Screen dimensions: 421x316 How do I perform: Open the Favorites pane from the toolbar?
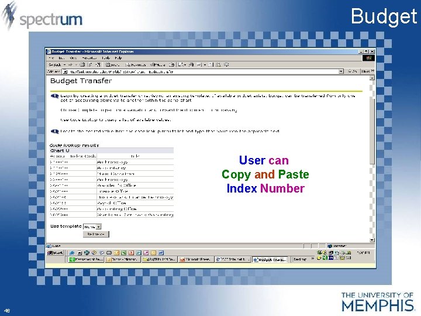(x=136, y=65)
